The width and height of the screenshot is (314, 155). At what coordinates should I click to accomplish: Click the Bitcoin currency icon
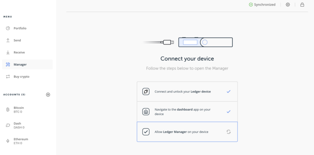click(x=8, y=109)
